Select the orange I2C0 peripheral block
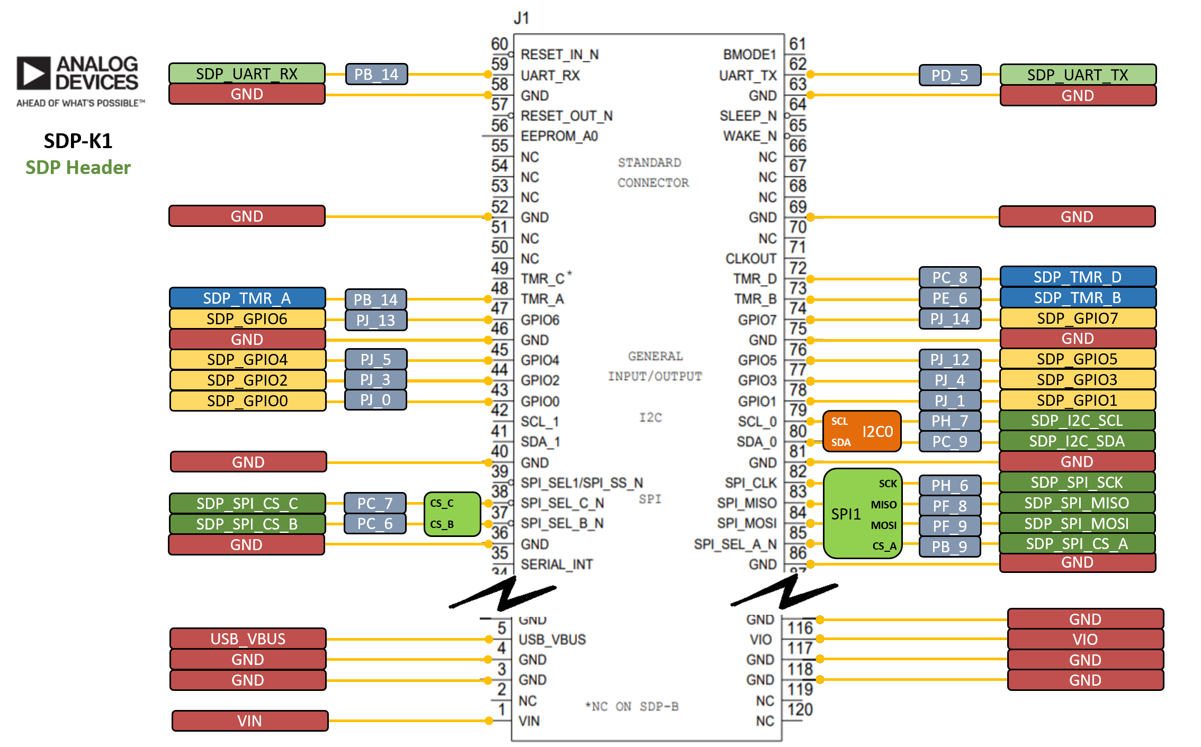This screenshot has height=747, width=1201. [861, 431]
